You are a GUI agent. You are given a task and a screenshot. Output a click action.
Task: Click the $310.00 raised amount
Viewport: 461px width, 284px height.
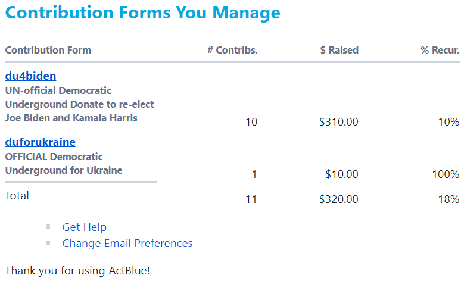pyautogui.click(x=338, y=122)
